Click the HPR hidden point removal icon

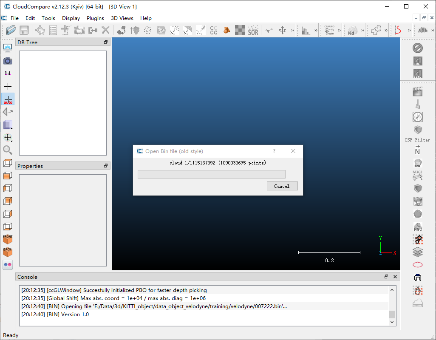point(418,163)
